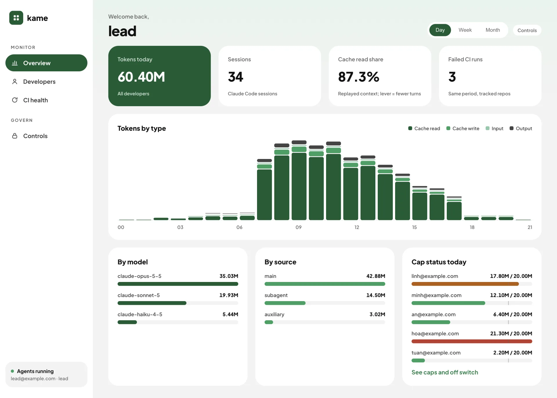Select the Day time range
The width and height of the screenshot is (557, 398).
pyautogui.click(x=440, y=30)
